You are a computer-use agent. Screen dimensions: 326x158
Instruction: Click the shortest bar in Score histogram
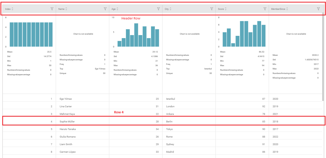pos(233,45)
